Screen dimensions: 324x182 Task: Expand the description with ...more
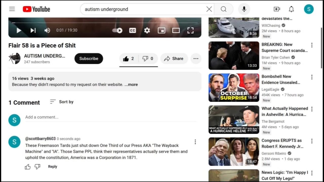pyautogui.click(x=131, y=85)
